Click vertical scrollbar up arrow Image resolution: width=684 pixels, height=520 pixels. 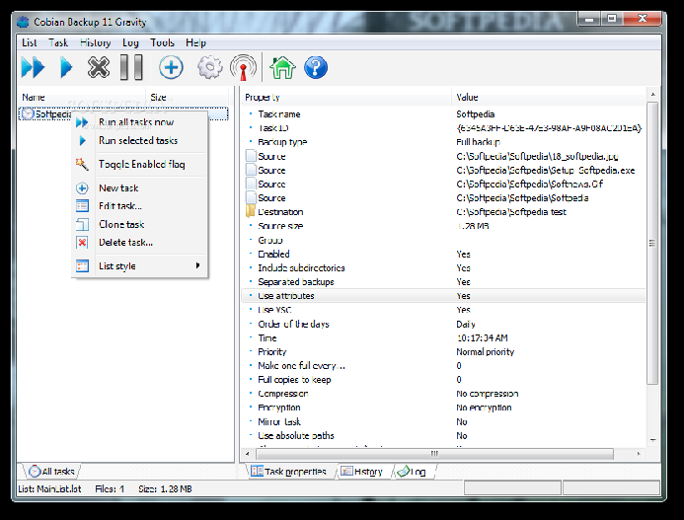point(653,94)
